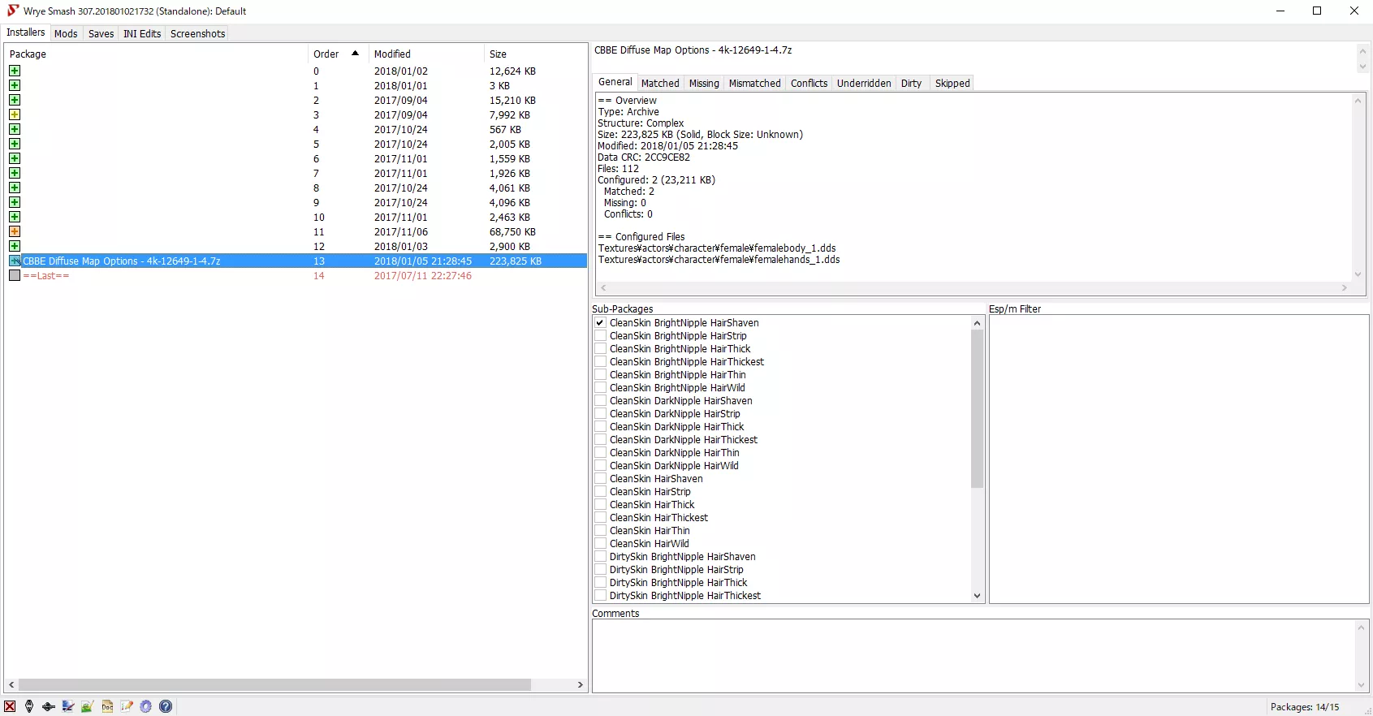Click General info pane scroll right arrow
Screen dimensions: 1373x716
point(1345,287)
